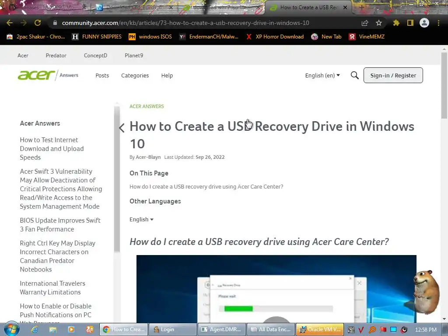This screenshot has height=336, width=448.
Task: Open a new browser tab
Action: [361, 7]
